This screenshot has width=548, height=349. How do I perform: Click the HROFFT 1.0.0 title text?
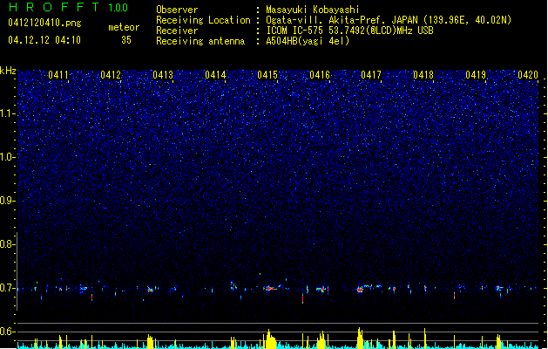[69, 7]
